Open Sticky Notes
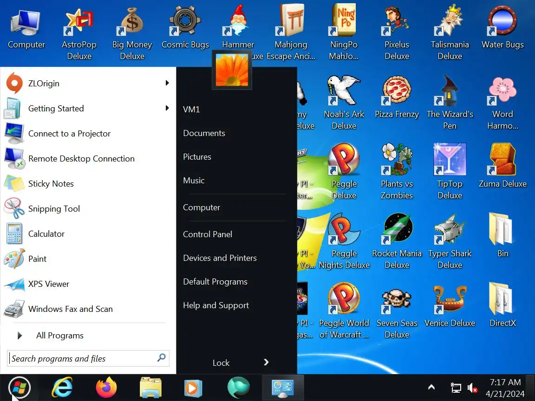Image resolution: width=535 pixels, height=401 pixels. click(87, 183)
